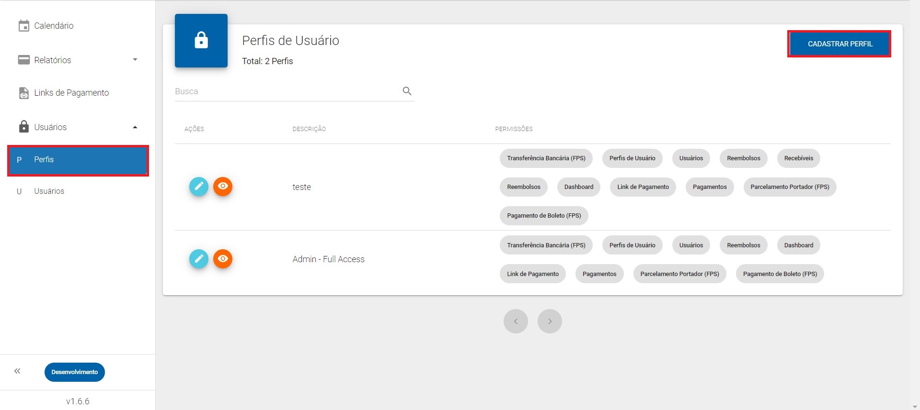Click Perfis de Usuário chip in Admin row
920x410 pixels.
click(x=632, y=245)
